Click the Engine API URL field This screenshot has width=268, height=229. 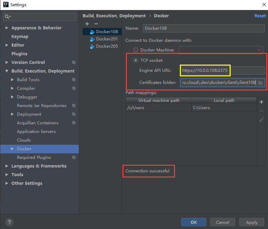tap(222, 70)
